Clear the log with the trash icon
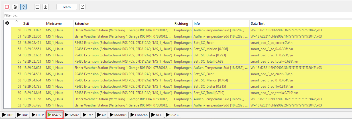 pyautogui.click(x=15, y=7)
